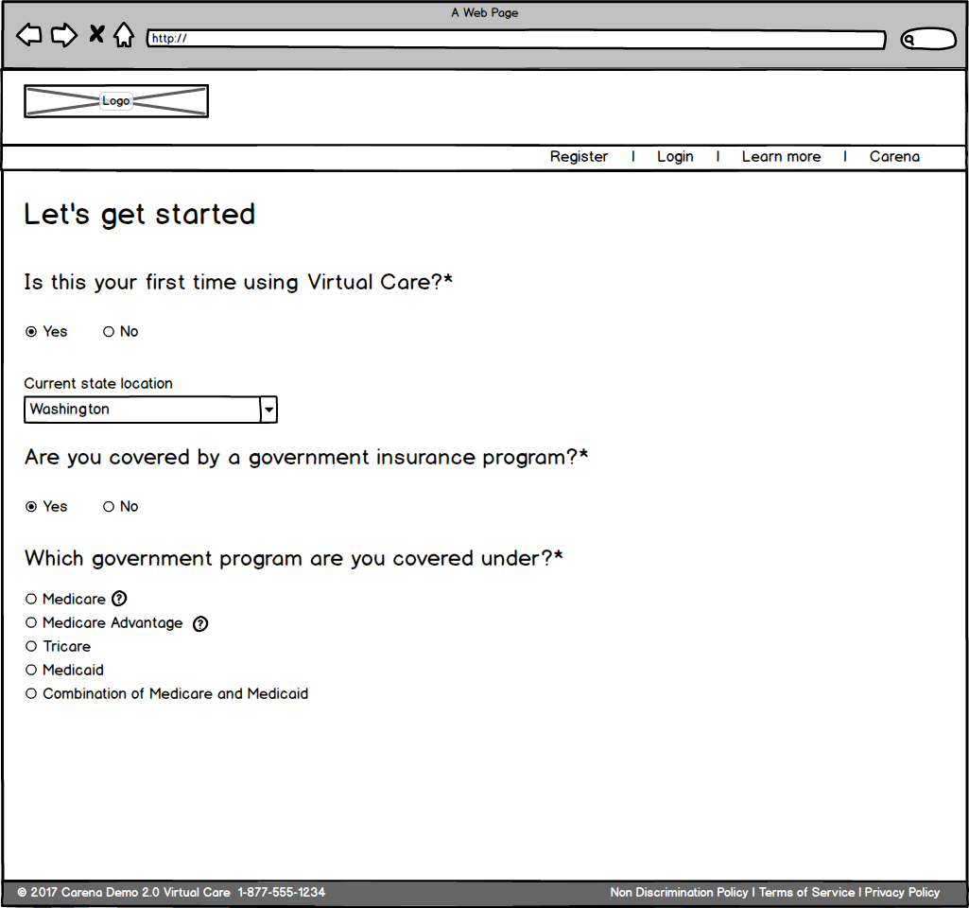
Task: Focus the http:// address bar
Action: tap(515, 39)
